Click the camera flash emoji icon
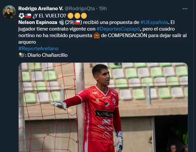 click(x=21, y=55)
